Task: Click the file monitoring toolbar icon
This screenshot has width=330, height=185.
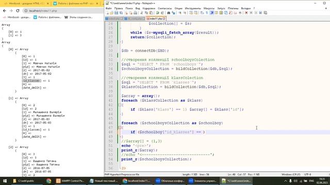Action: [x=240, y=13]
